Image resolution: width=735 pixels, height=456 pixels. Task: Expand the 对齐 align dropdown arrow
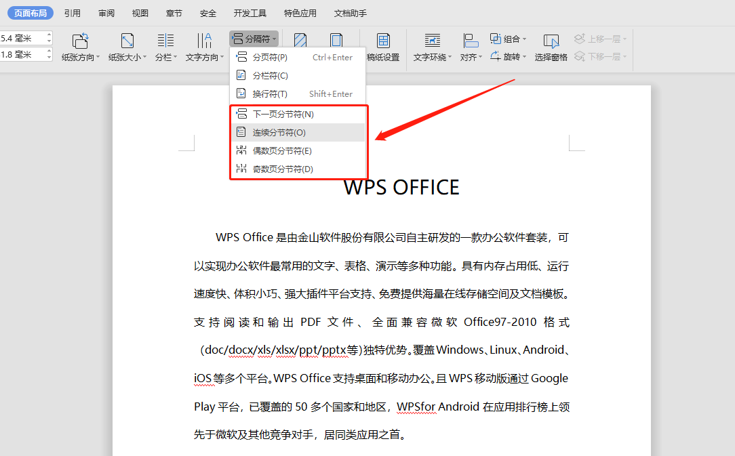(481, 57)
